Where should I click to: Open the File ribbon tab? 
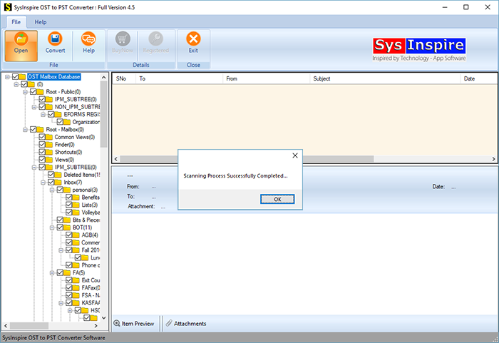[x=16, y=22]
